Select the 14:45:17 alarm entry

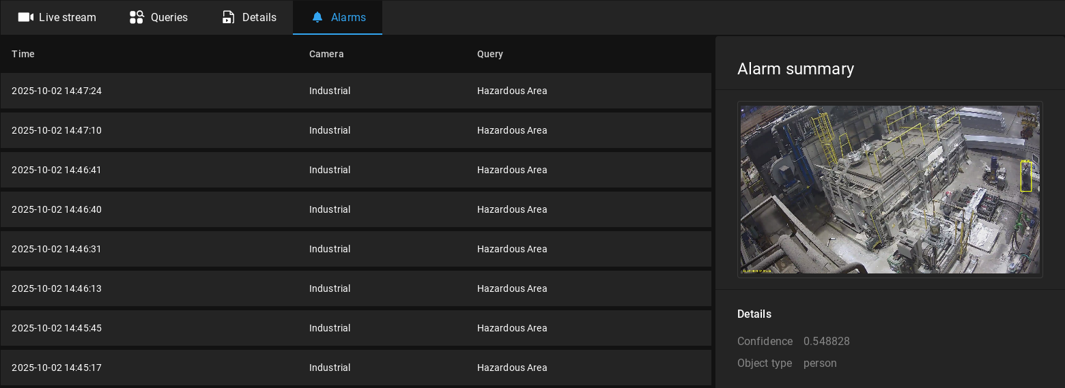pos(355,368)
